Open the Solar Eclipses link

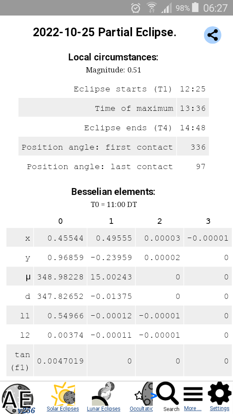click(63, 409)
